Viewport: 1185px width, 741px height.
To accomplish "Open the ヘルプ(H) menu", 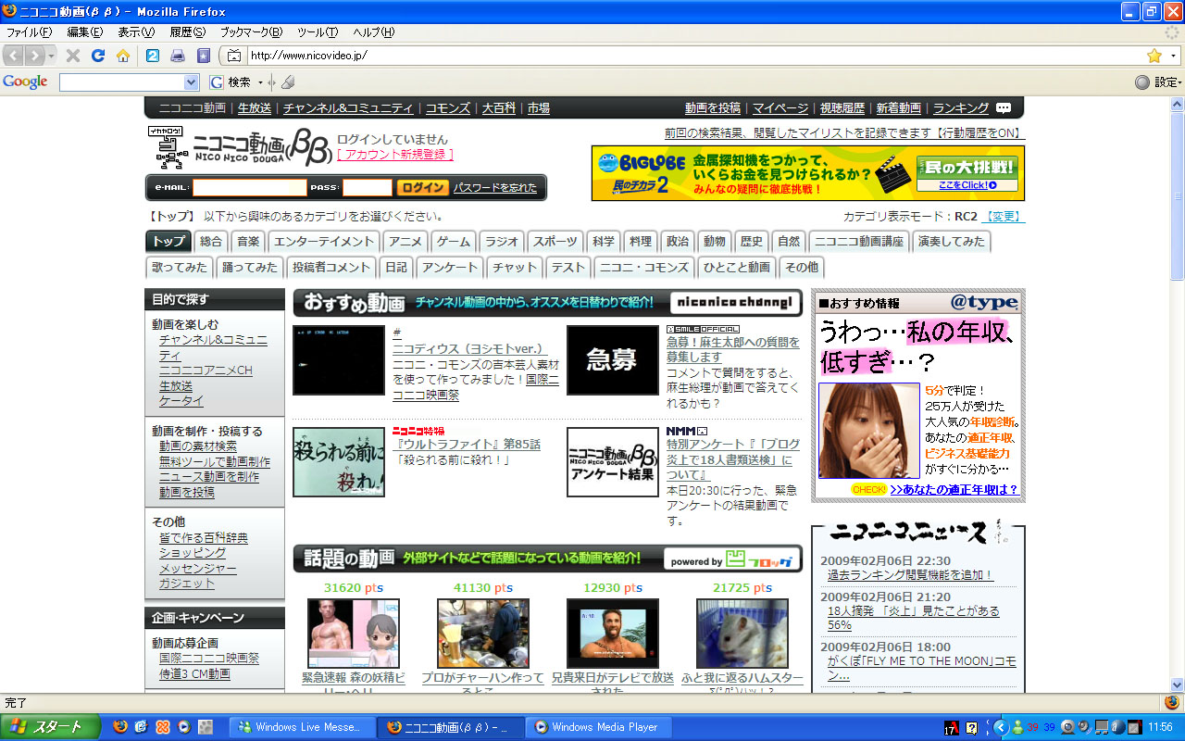I will (373, 32).
